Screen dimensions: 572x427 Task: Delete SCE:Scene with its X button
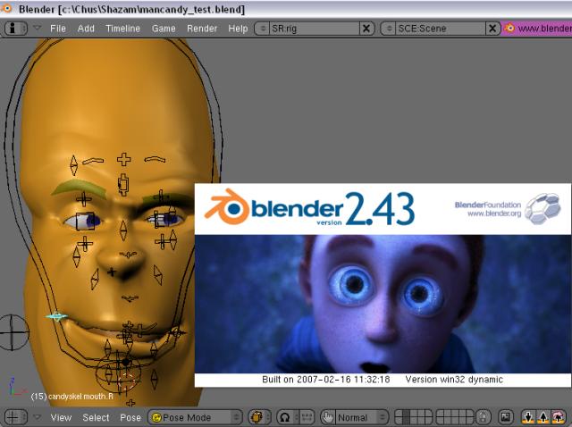click(x=492, y=29)
